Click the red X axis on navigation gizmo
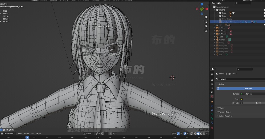Image resolution: width=265 pixels, height=139 pixels. [x=207, y=9]
